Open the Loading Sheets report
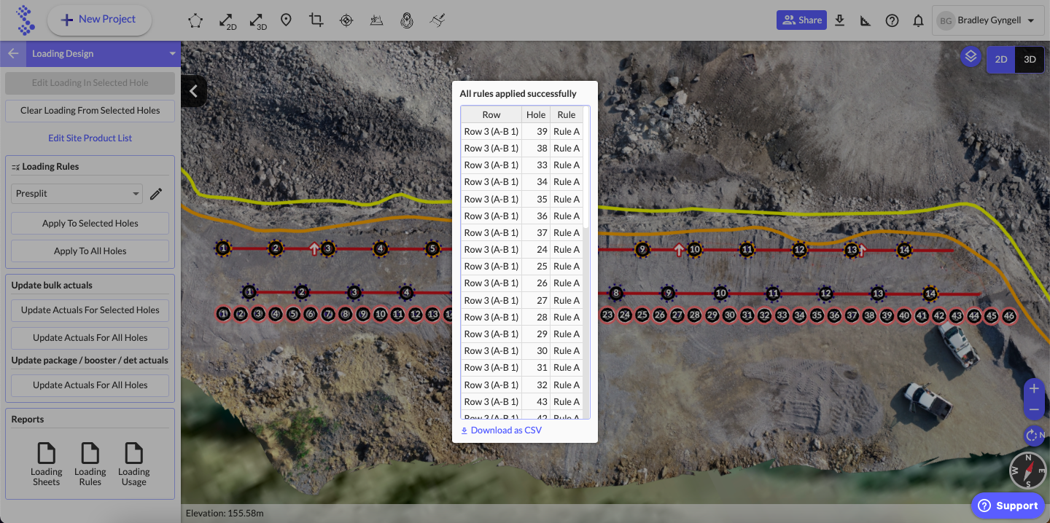The image size is (1050, 523). click(x=47, y=464)
